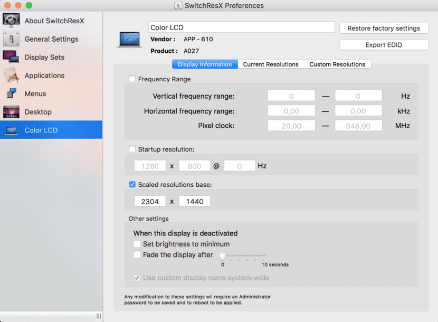Enable the Startup resolution checkbox
Viewport: 438px width, 322px height.
coord(132,149)
